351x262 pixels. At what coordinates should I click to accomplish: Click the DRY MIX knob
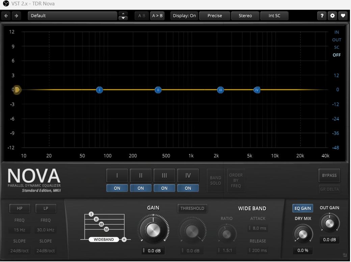[x=303, y=234]
